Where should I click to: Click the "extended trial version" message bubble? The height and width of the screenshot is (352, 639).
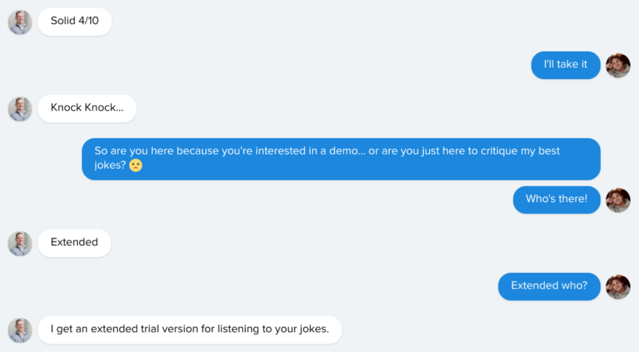point(190,330)
